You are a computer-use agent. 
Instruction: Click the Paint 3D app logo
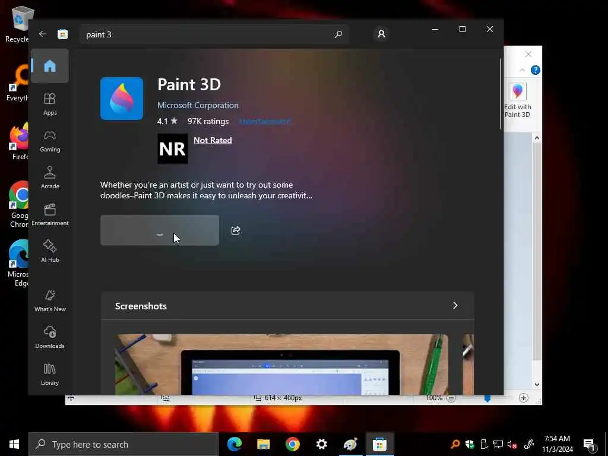(x=122, y=99)
